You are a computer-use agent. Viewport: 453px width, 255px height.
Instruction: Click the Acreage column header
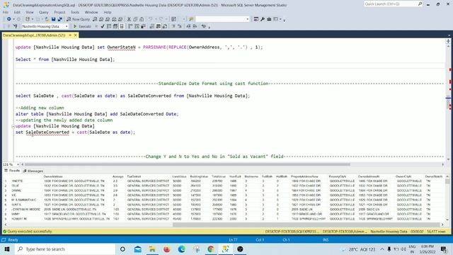(118, 176)
